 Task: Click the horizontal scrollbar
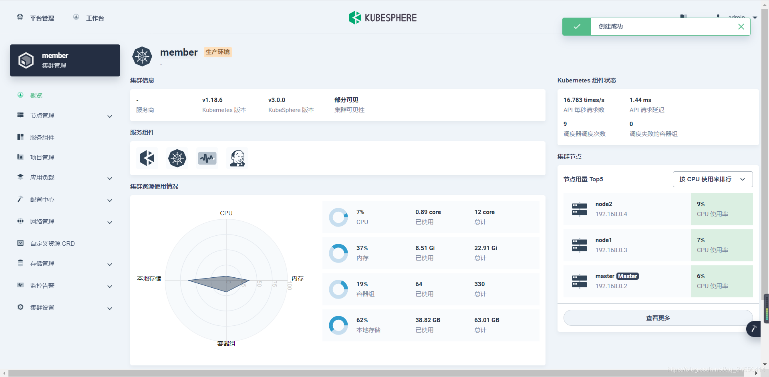click(x=376, y=373)
